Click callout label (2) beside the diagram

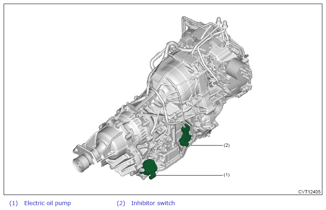(x=226, y=145)
